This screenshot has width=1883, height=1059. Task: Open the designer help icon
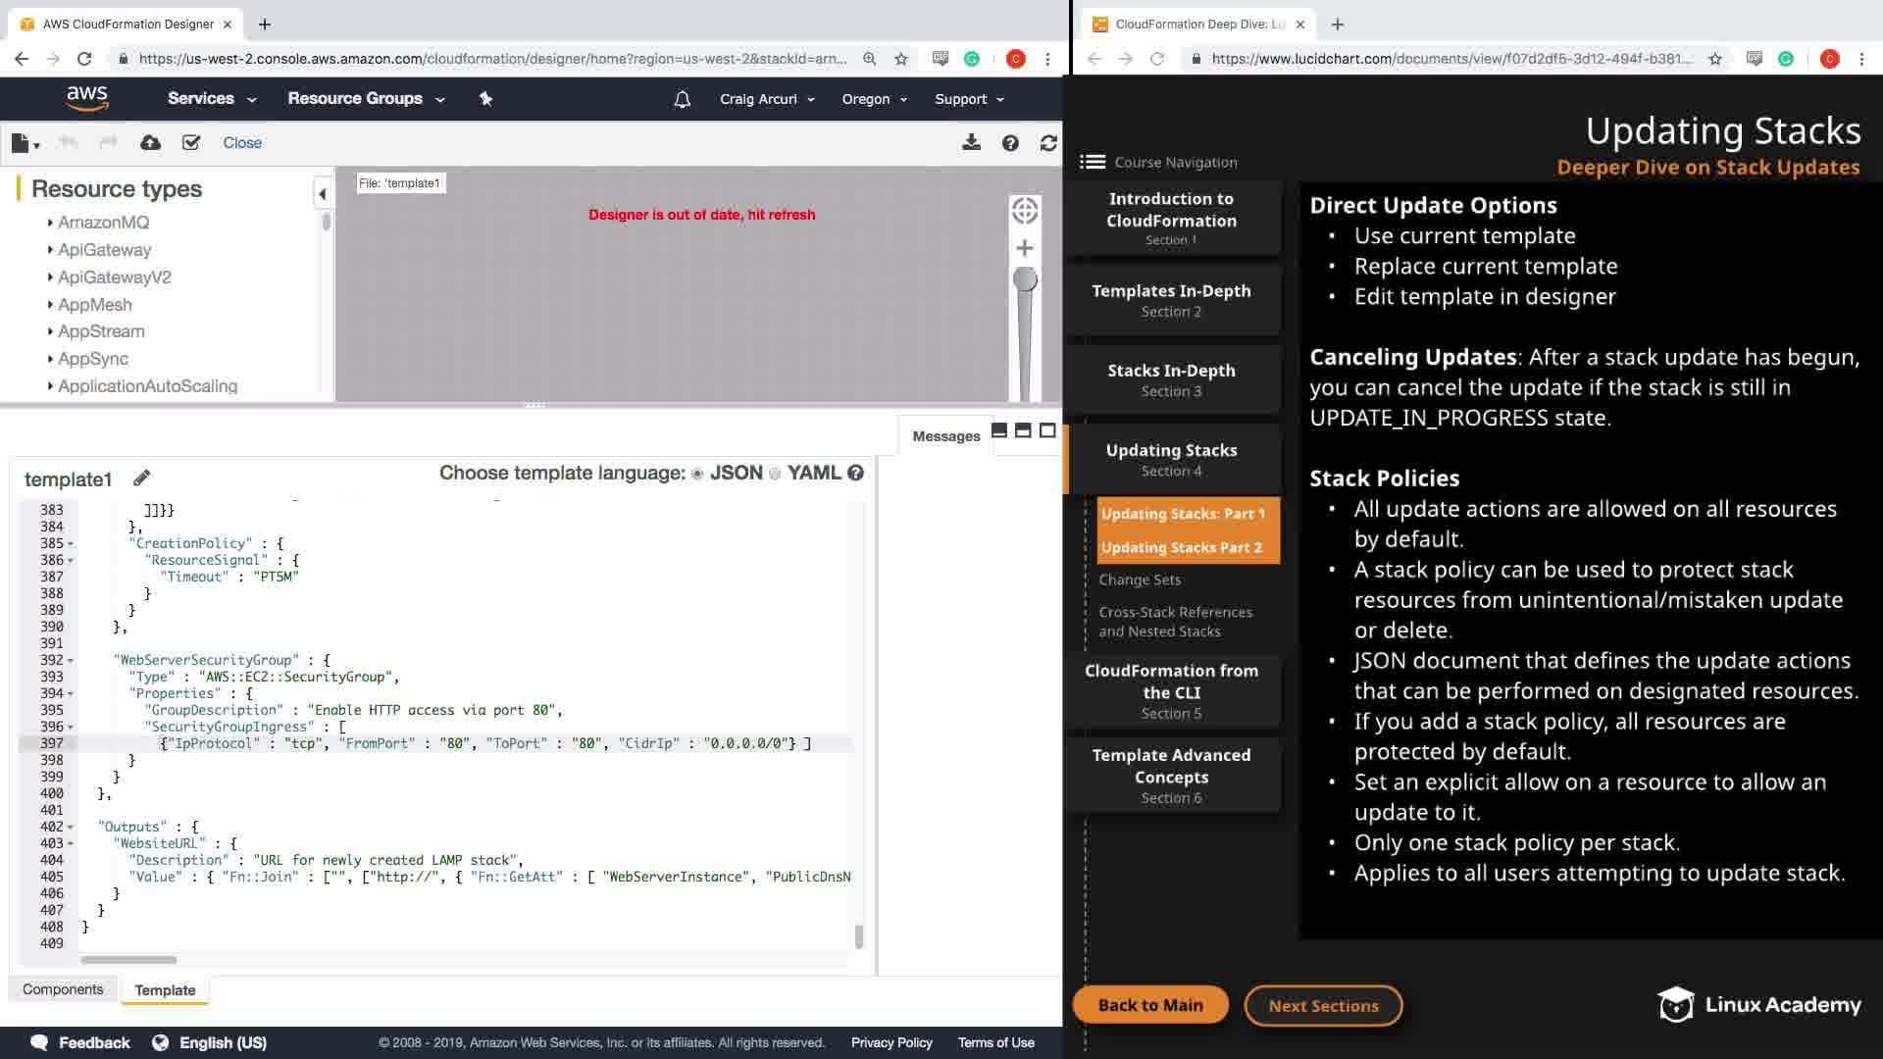[x=1010, y=143]
